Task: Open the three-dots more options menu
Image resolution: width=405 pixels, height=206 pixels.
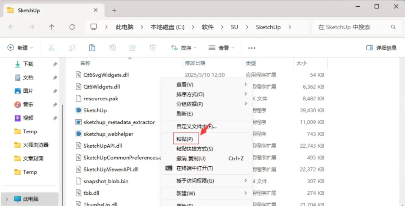Action: [x=252, y=48]
